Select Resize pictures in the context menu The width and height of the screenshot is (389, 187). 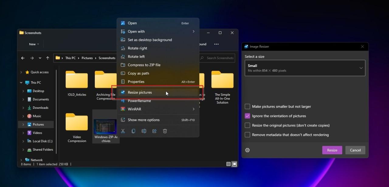click(x=158, y=92)
